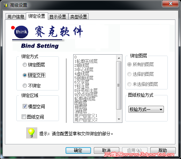Image resolution: width=181 pixels, height=159 pixels.
Task: Switch to the 用户信息 tab
Action: (x=16, y=17)
